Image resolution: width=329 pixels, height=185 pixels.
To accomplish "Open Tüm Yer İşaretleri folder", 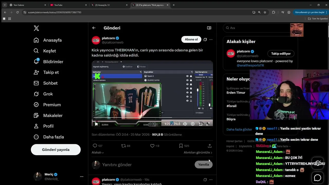I will coord(318,19).
